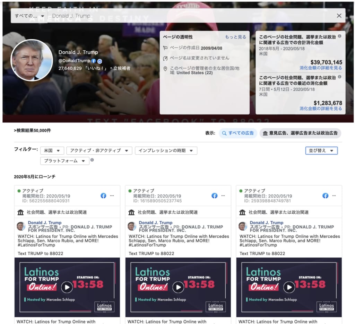The width and height of the screenshot is (355, 324).
Task: Click Facebook platform icon on second ad card
Action: (x=214, y=196)
